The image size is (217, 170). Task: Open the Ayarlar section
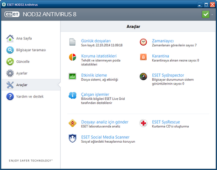click(22, 73)
